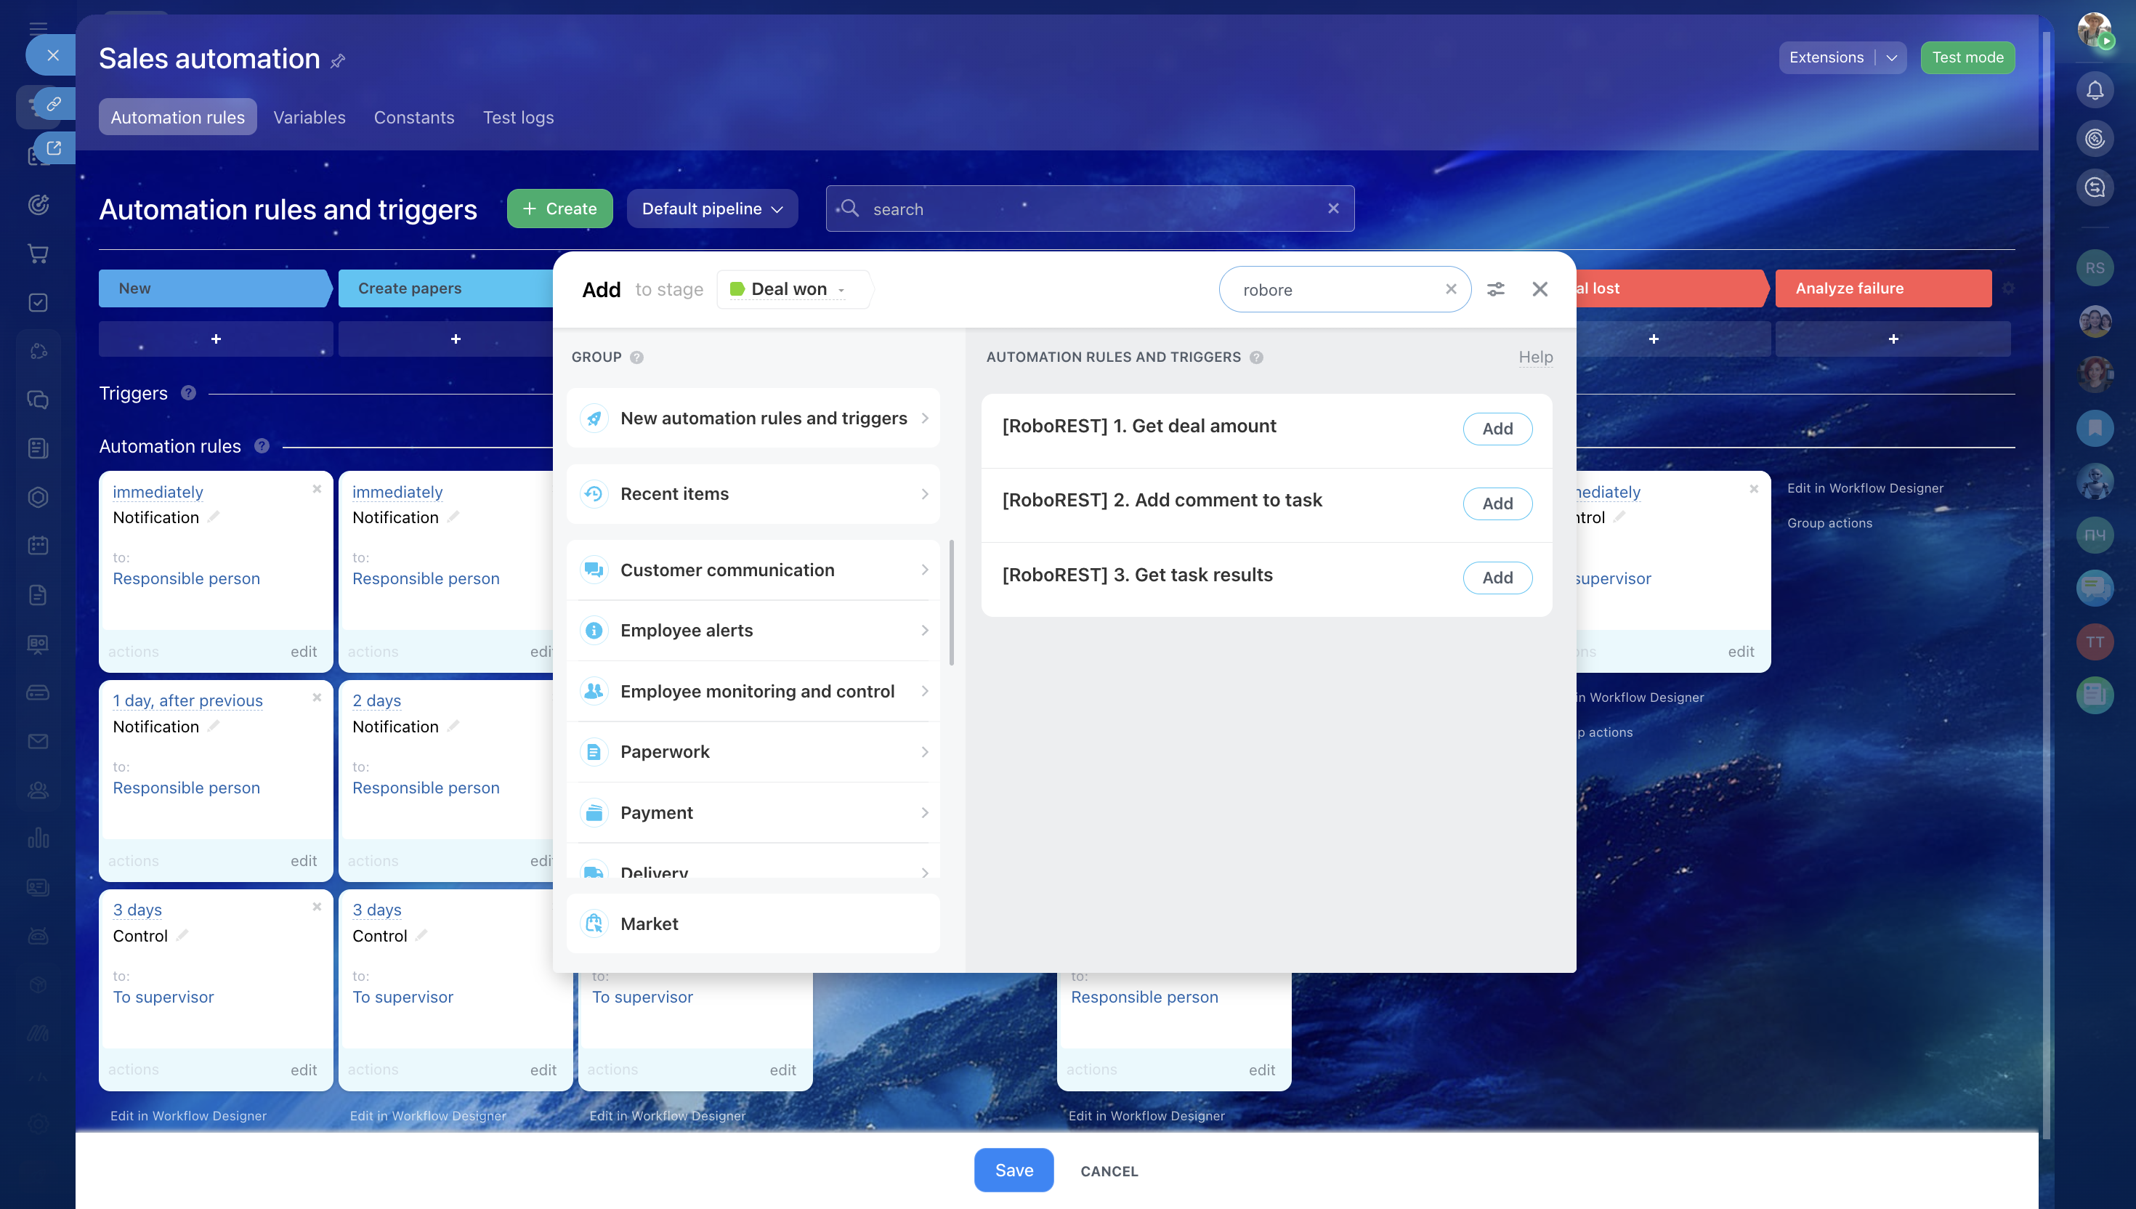Open the Deal won stage dropdown
This screenshot has width=2136, height=1209.
(788, 289)
